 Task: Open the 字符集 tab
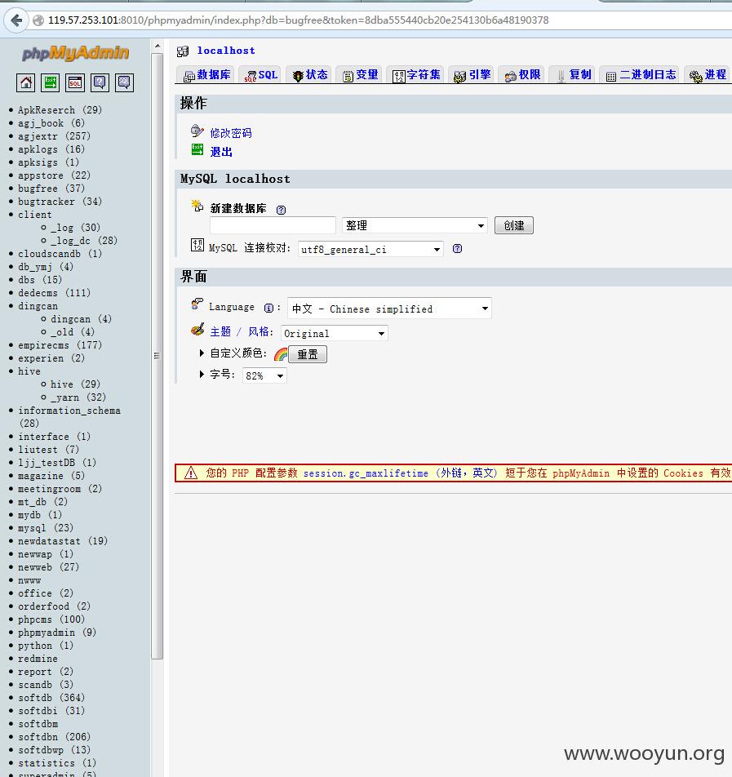click(x=416, y=75)
